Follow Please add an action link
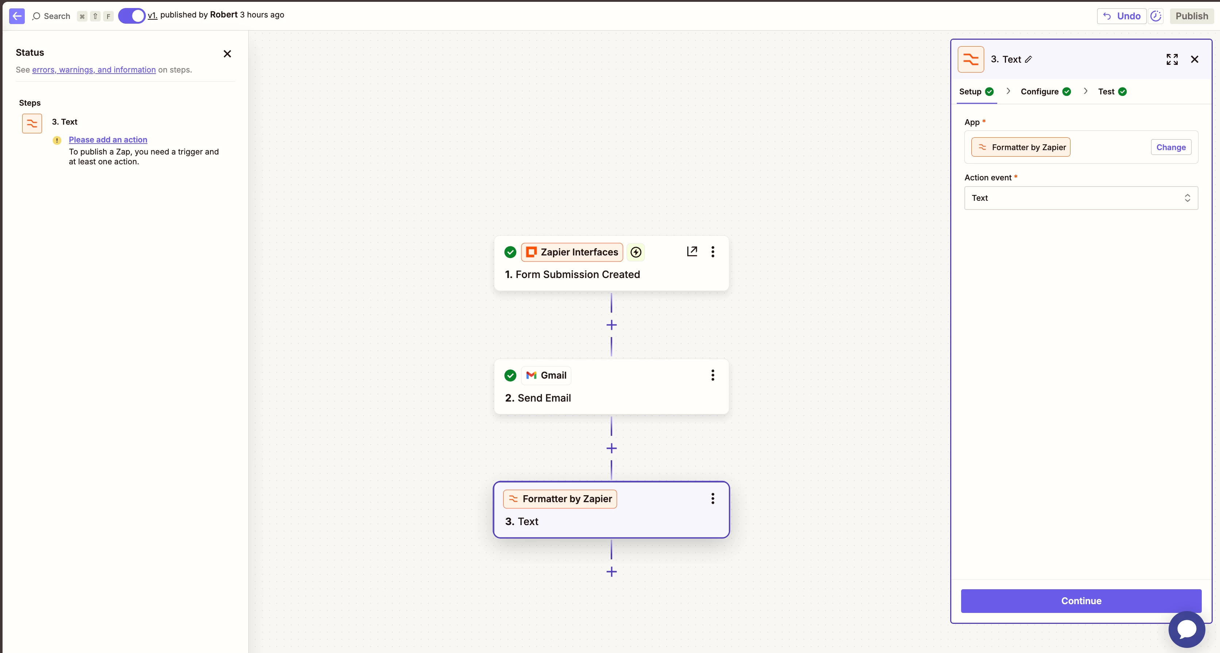The image size is (1220, 653). (108, 140)
